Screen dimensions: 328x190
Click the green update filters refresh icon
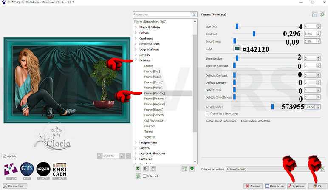pos(138,176)
